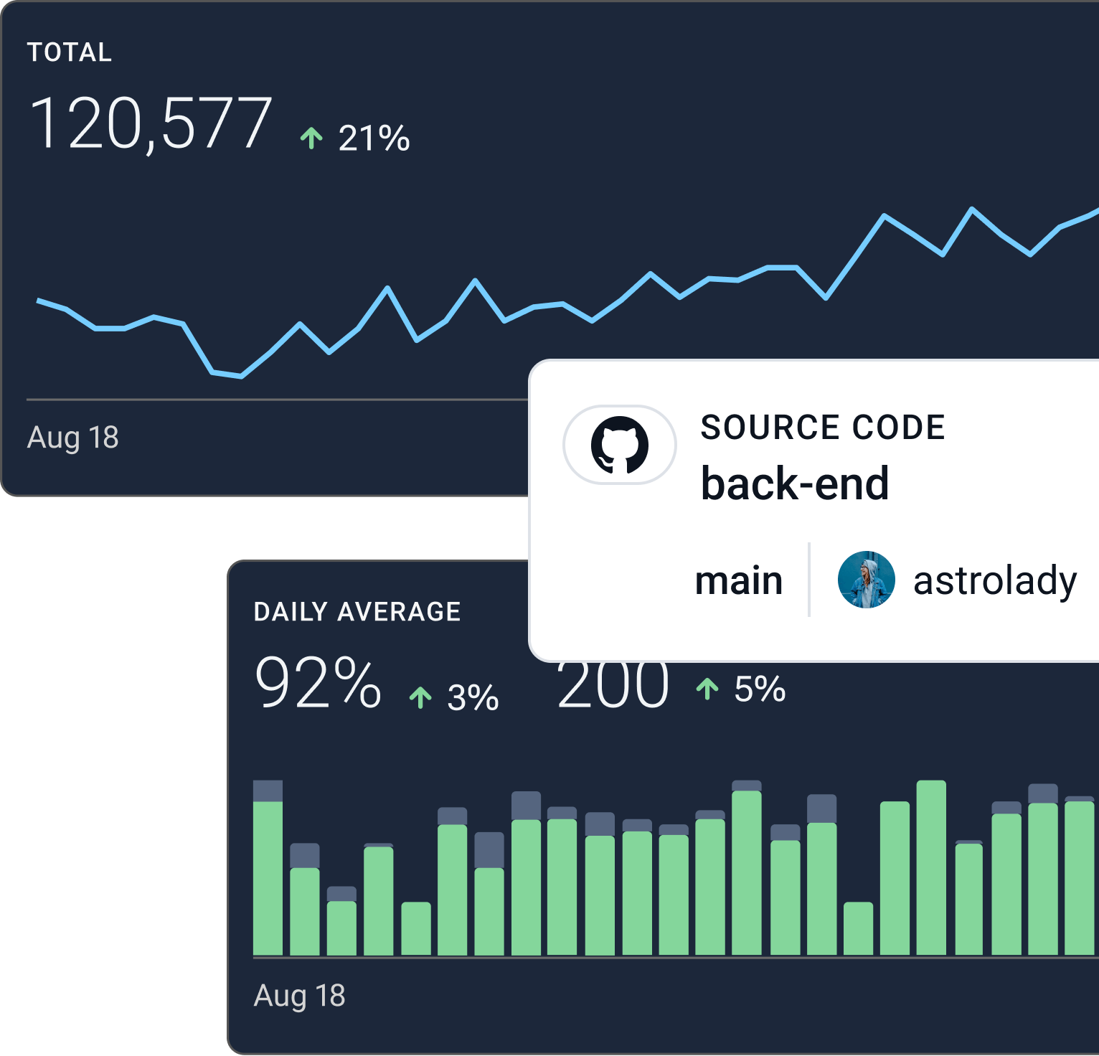Viewport: 1099px width, 1056px height.
Task: Click the SOURCE CODE heading
Action: coord(822,428)
